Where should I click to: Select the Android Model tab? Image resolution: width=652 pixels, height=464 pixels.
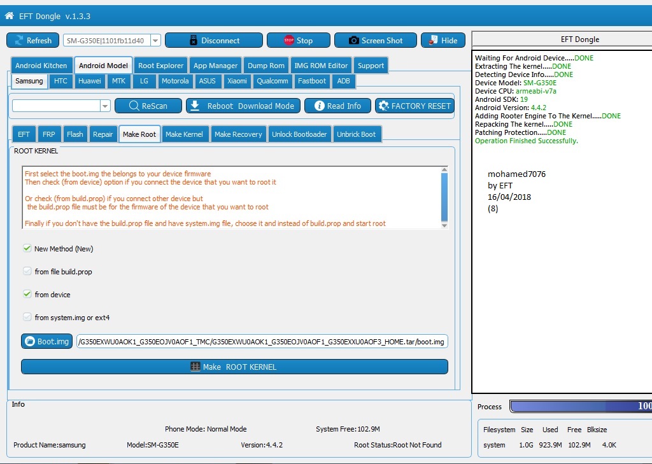tap(103, 66)
